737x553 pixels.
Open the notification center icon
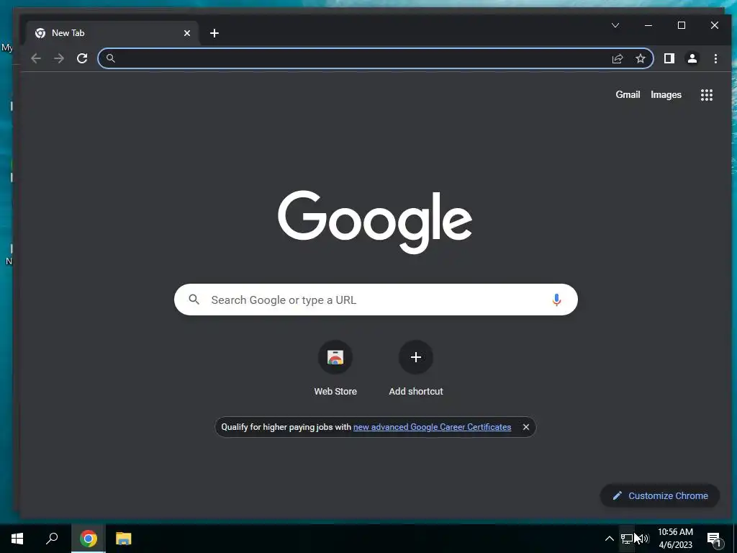tap(713, 539)
